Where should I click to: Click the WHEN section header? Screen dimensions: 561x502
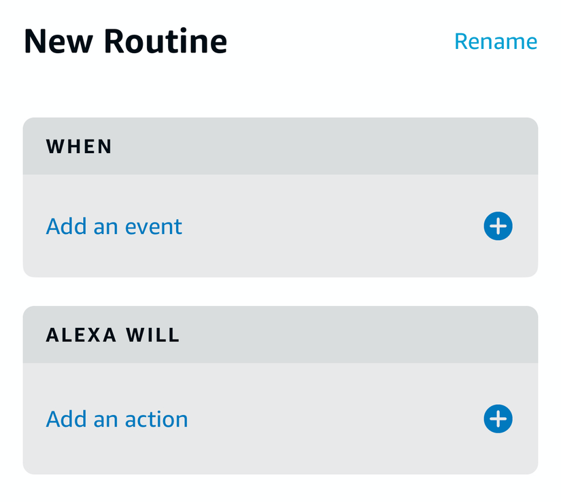pos(280,146)
